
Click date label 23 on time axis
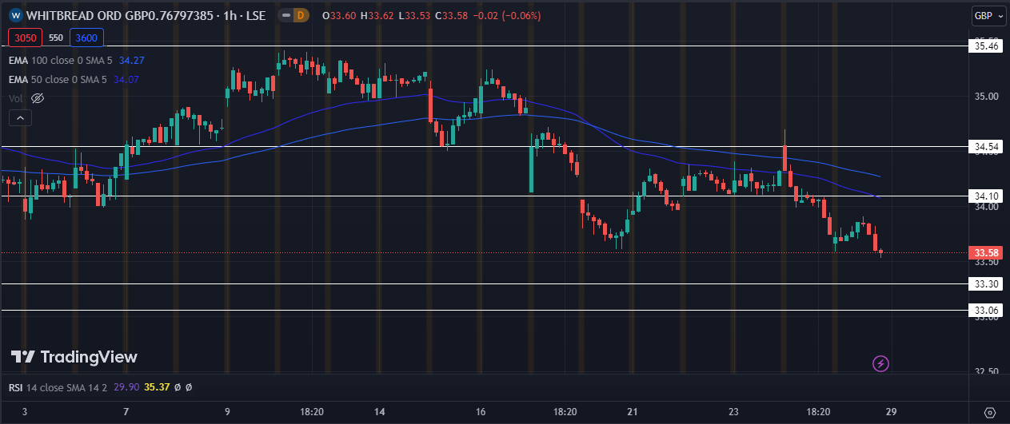click(x=733, y=412)
